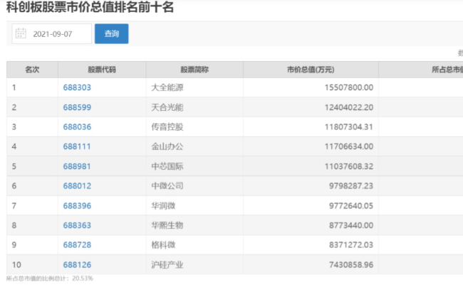Open stock code link 688012

(x=77, y=185)
